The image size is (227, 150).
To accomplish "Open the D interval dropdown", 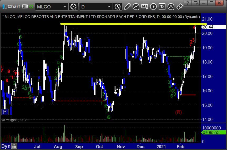I will (109, 7).
